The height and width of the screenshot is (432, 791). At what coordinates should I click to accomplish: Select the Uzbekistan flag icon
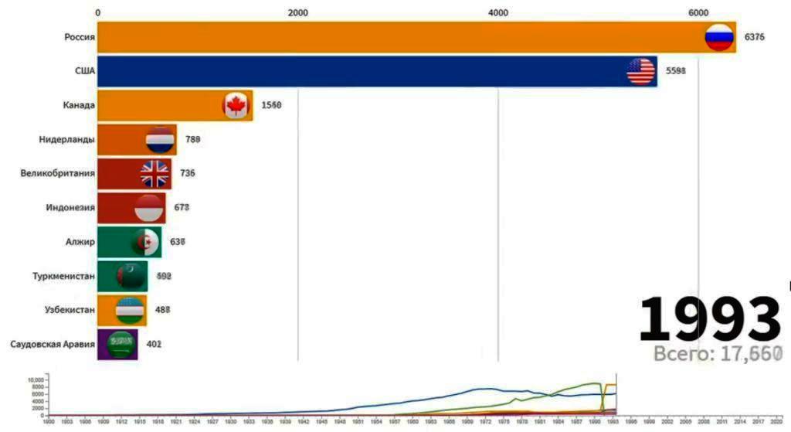pyautogui.click(x=130, y=311)
